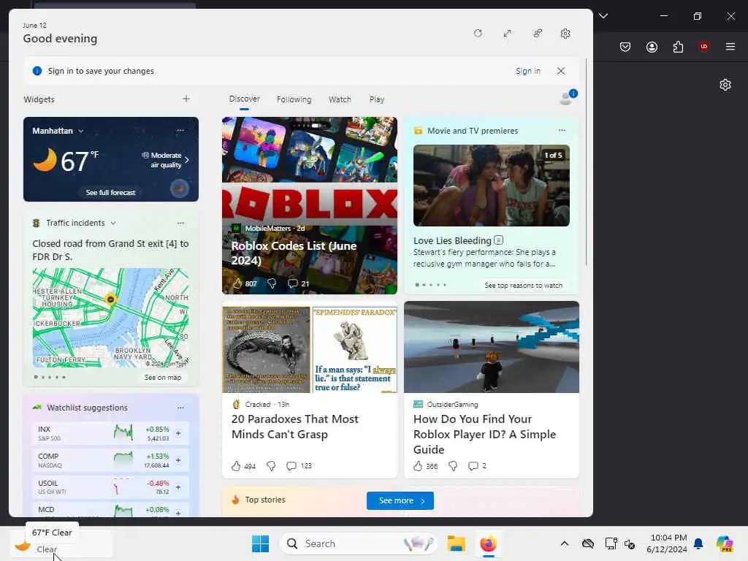Add COMP to watchlist
The width and height of the screenshot is (748, 561).
pyautogui.click(x=178, y=460)
